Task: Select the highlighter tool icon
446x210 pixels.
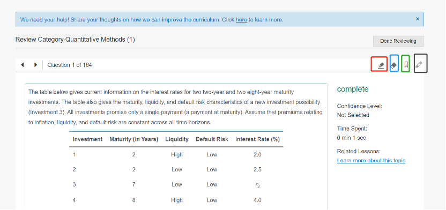Action: pyautogui.click(x=381, y=65)
